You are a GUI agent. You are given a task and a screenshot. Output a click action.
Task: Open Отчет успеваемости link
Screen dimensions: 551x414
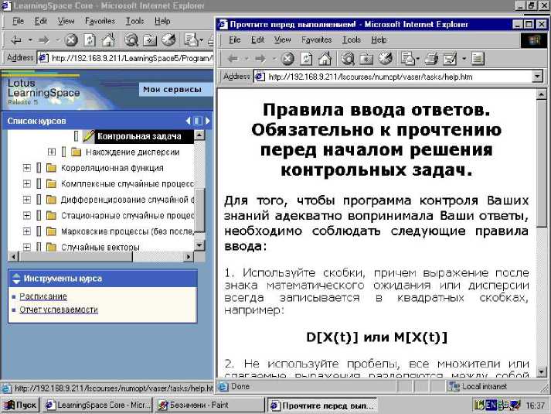[x=59, y=310]
